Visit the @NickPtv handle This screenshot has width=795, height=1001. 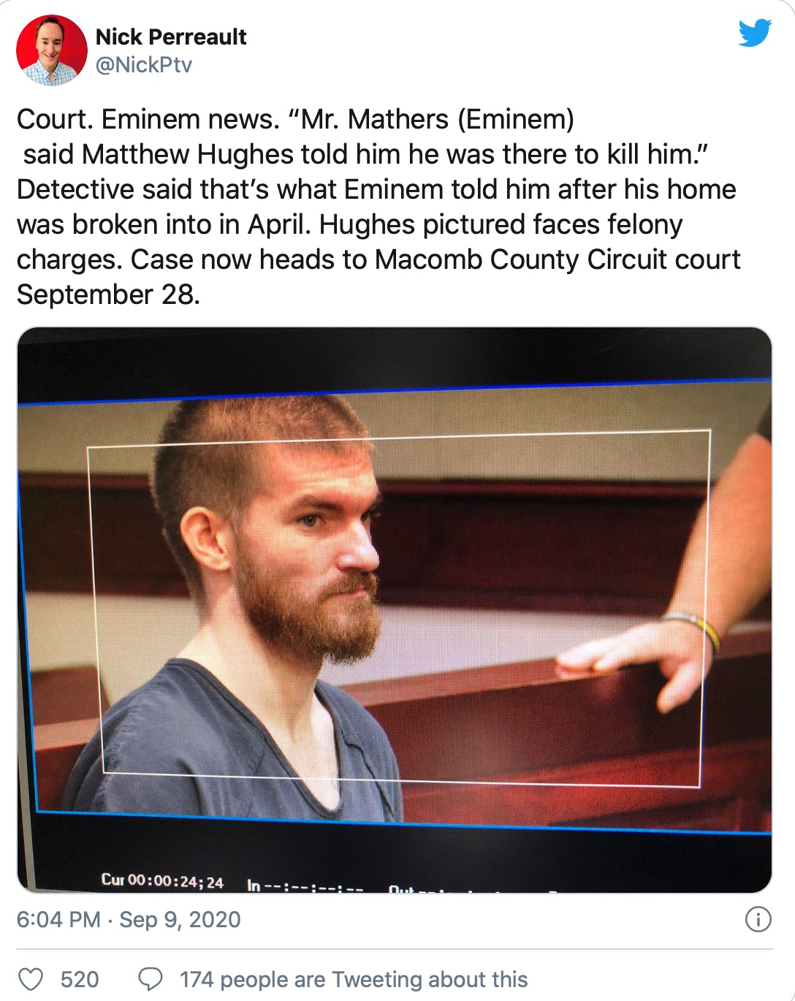click(x=144, y=65)
